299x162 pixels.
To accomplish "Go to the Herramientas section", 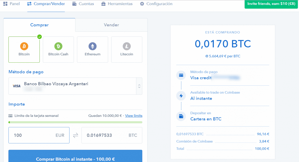I will 117,4.
